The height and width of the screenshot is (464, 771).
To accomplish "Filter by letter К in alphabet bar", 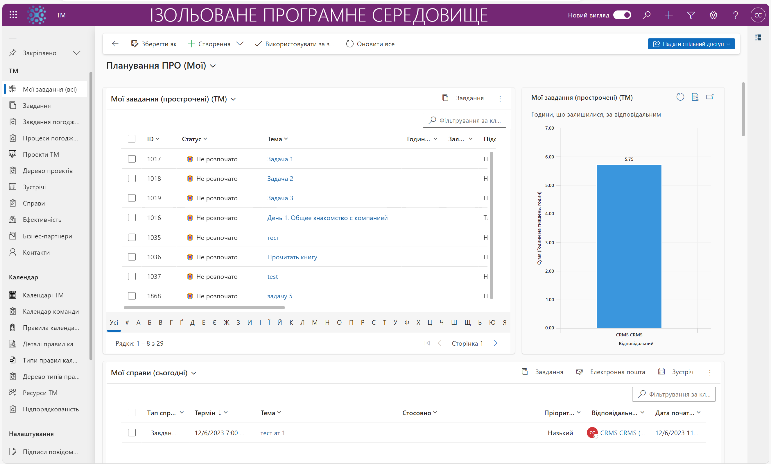I will tap(291, 322).
